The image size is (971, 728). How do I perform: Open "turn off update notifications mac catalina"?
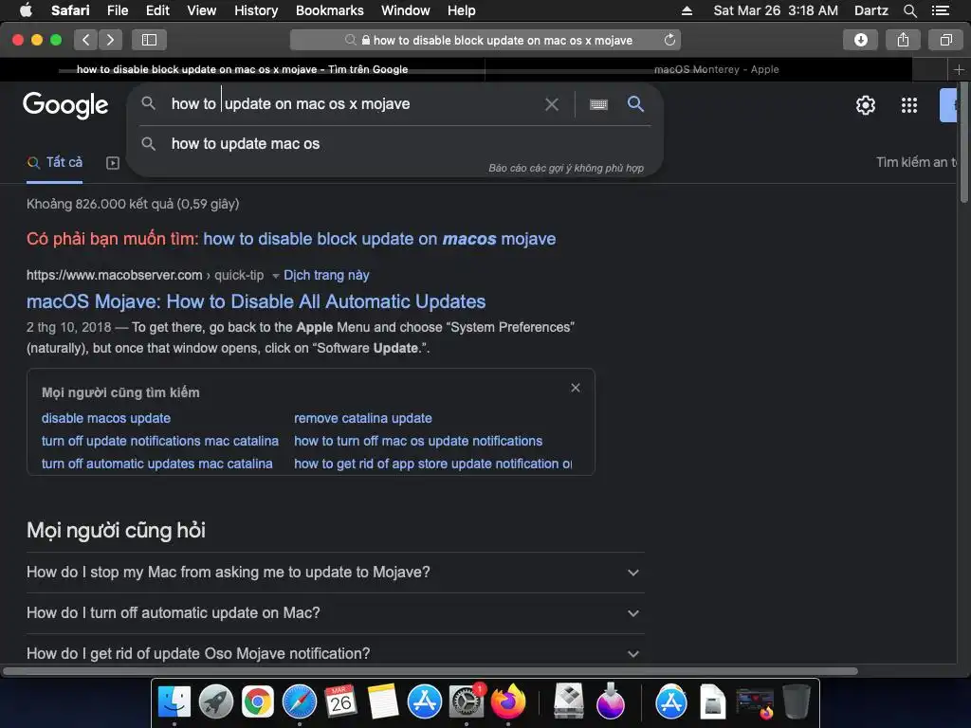(x=159, y=442)
